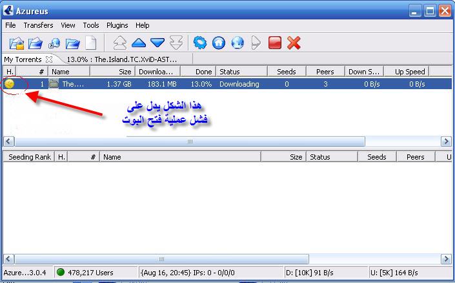Move torrent up with blue up arrow

[x=139, y=43]
